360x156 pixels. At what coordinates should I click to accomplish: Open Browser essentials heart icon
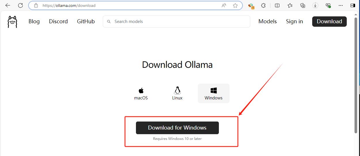[x=328, y=5]
